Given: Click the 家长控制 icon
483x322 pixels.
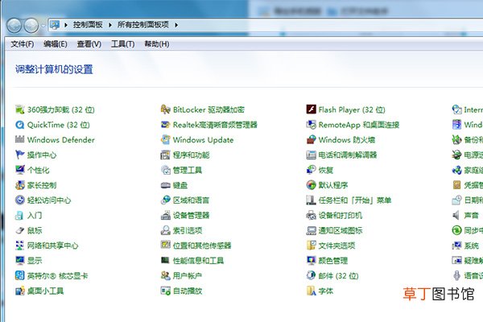Looking at the screenshot, I should [x=19, y=185].
